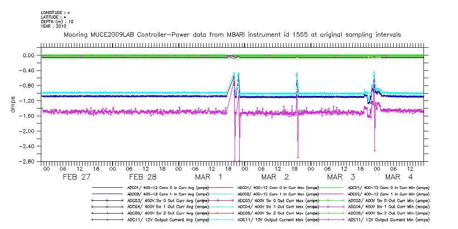Click the black line swatch for ADC01 Avg
Screen dimensions: 458x229
point(107,187)
